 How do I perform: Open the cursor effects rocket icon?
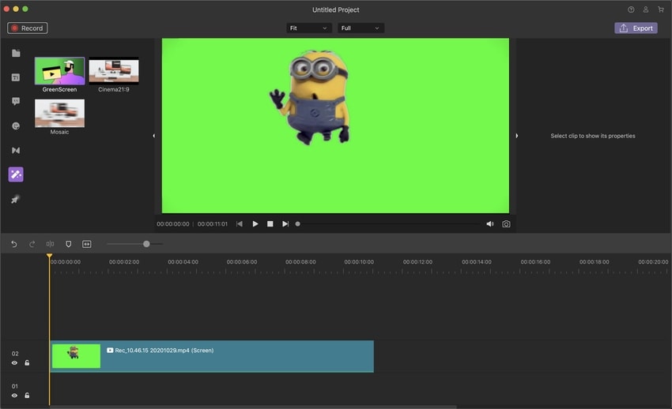[x=15, y=199]
